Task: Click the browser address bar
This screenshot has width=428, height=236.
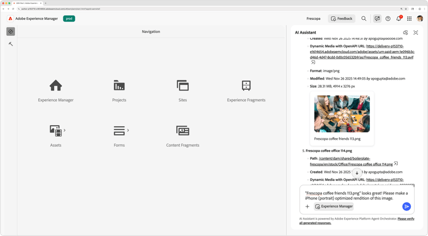Action: (x=208, y=9)
